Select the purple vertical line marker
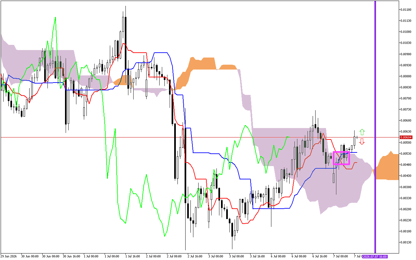416x260 pixels. (375, 127)
